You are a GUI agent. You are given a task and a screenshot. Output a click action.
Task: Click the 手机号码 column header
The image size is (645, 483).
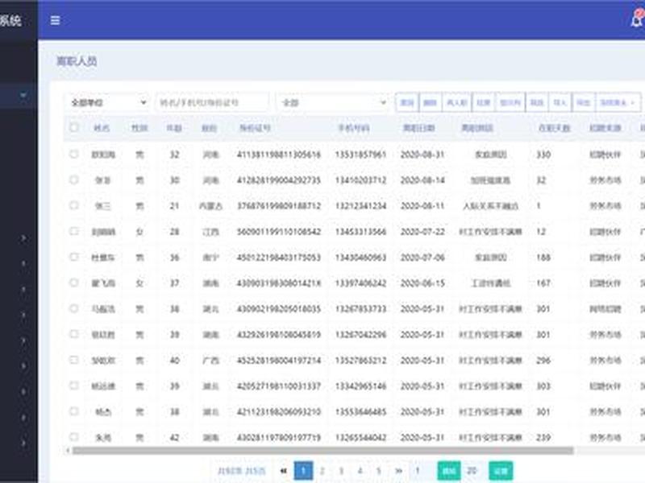point(354,128)
